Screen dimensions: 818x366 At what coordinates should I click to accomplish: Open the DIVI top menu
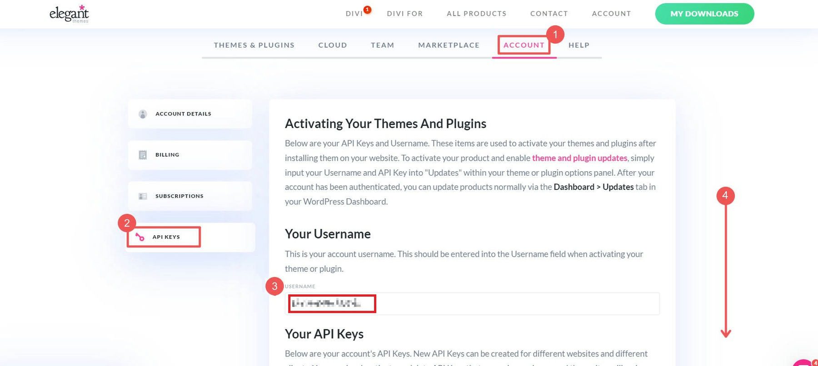pos(354,14)
